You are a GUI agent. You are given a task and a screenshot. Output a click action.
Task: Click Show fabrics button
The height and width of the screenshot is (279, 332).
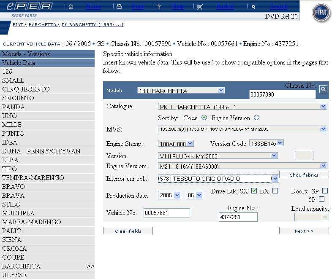tap(304, 175)
